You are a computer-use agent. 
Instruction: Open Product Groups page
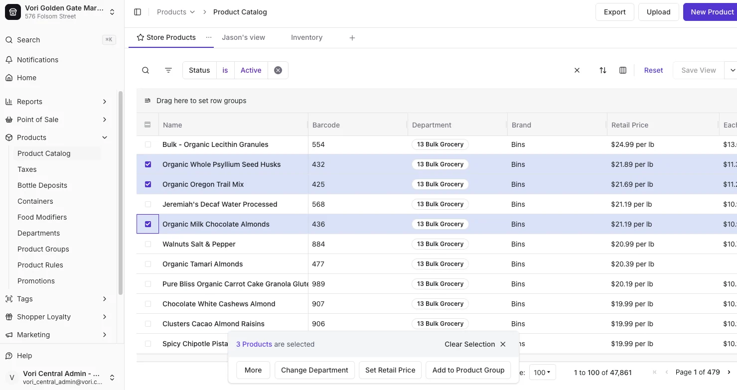(x=43, y=249)
